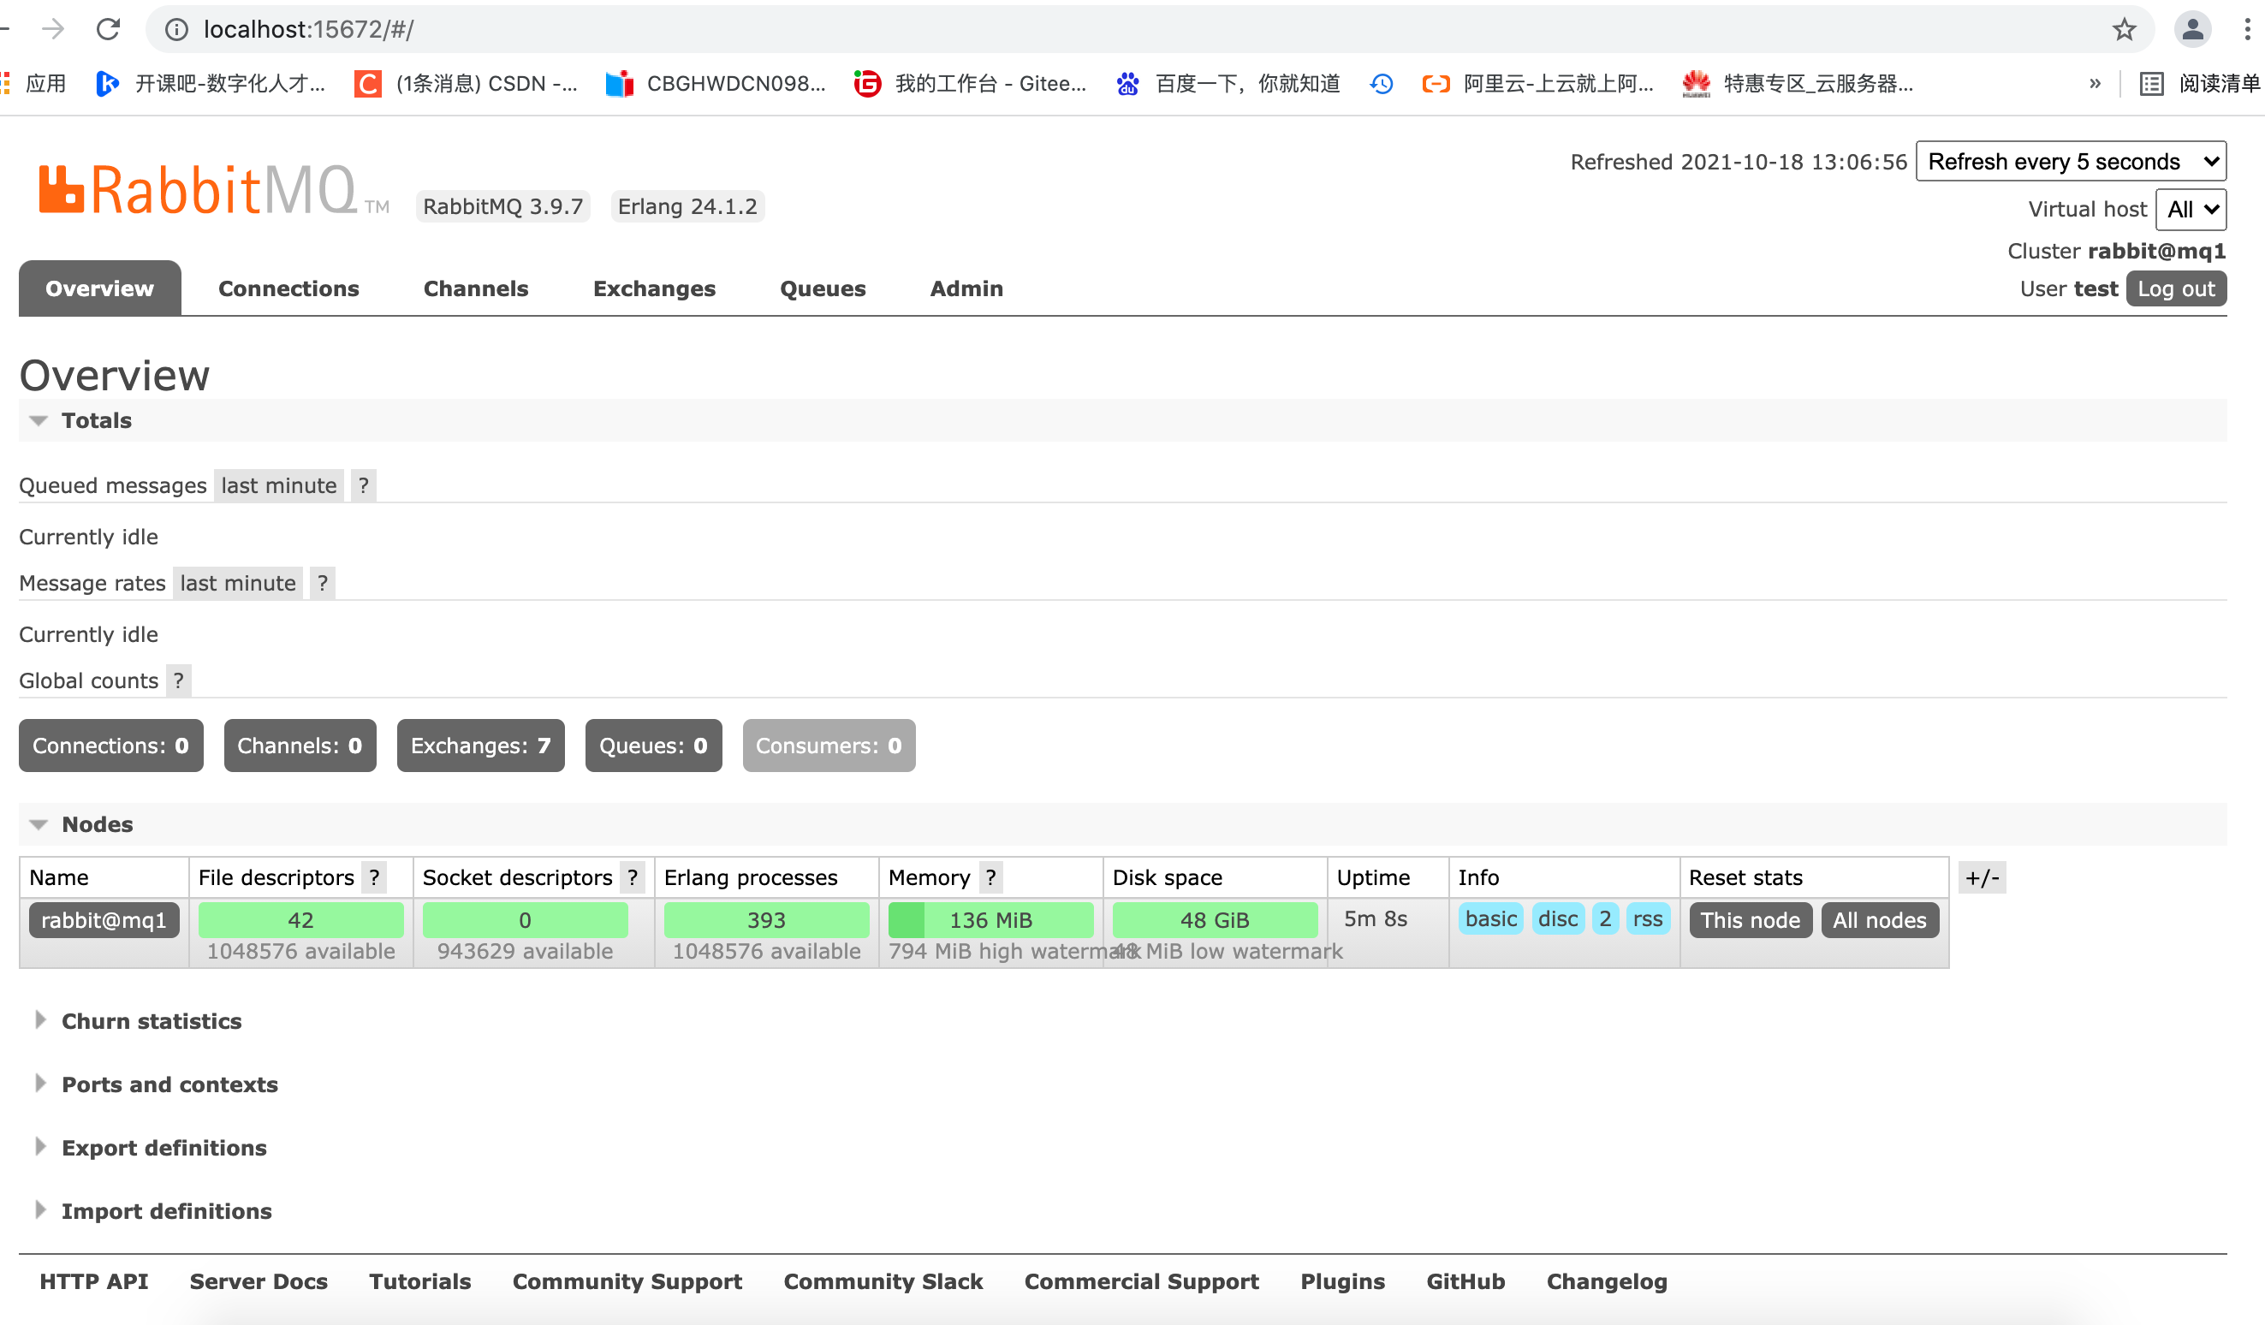Click the basic info tag
The height and width of the screenshot is (1325, 2265).
coord(1490,918)
